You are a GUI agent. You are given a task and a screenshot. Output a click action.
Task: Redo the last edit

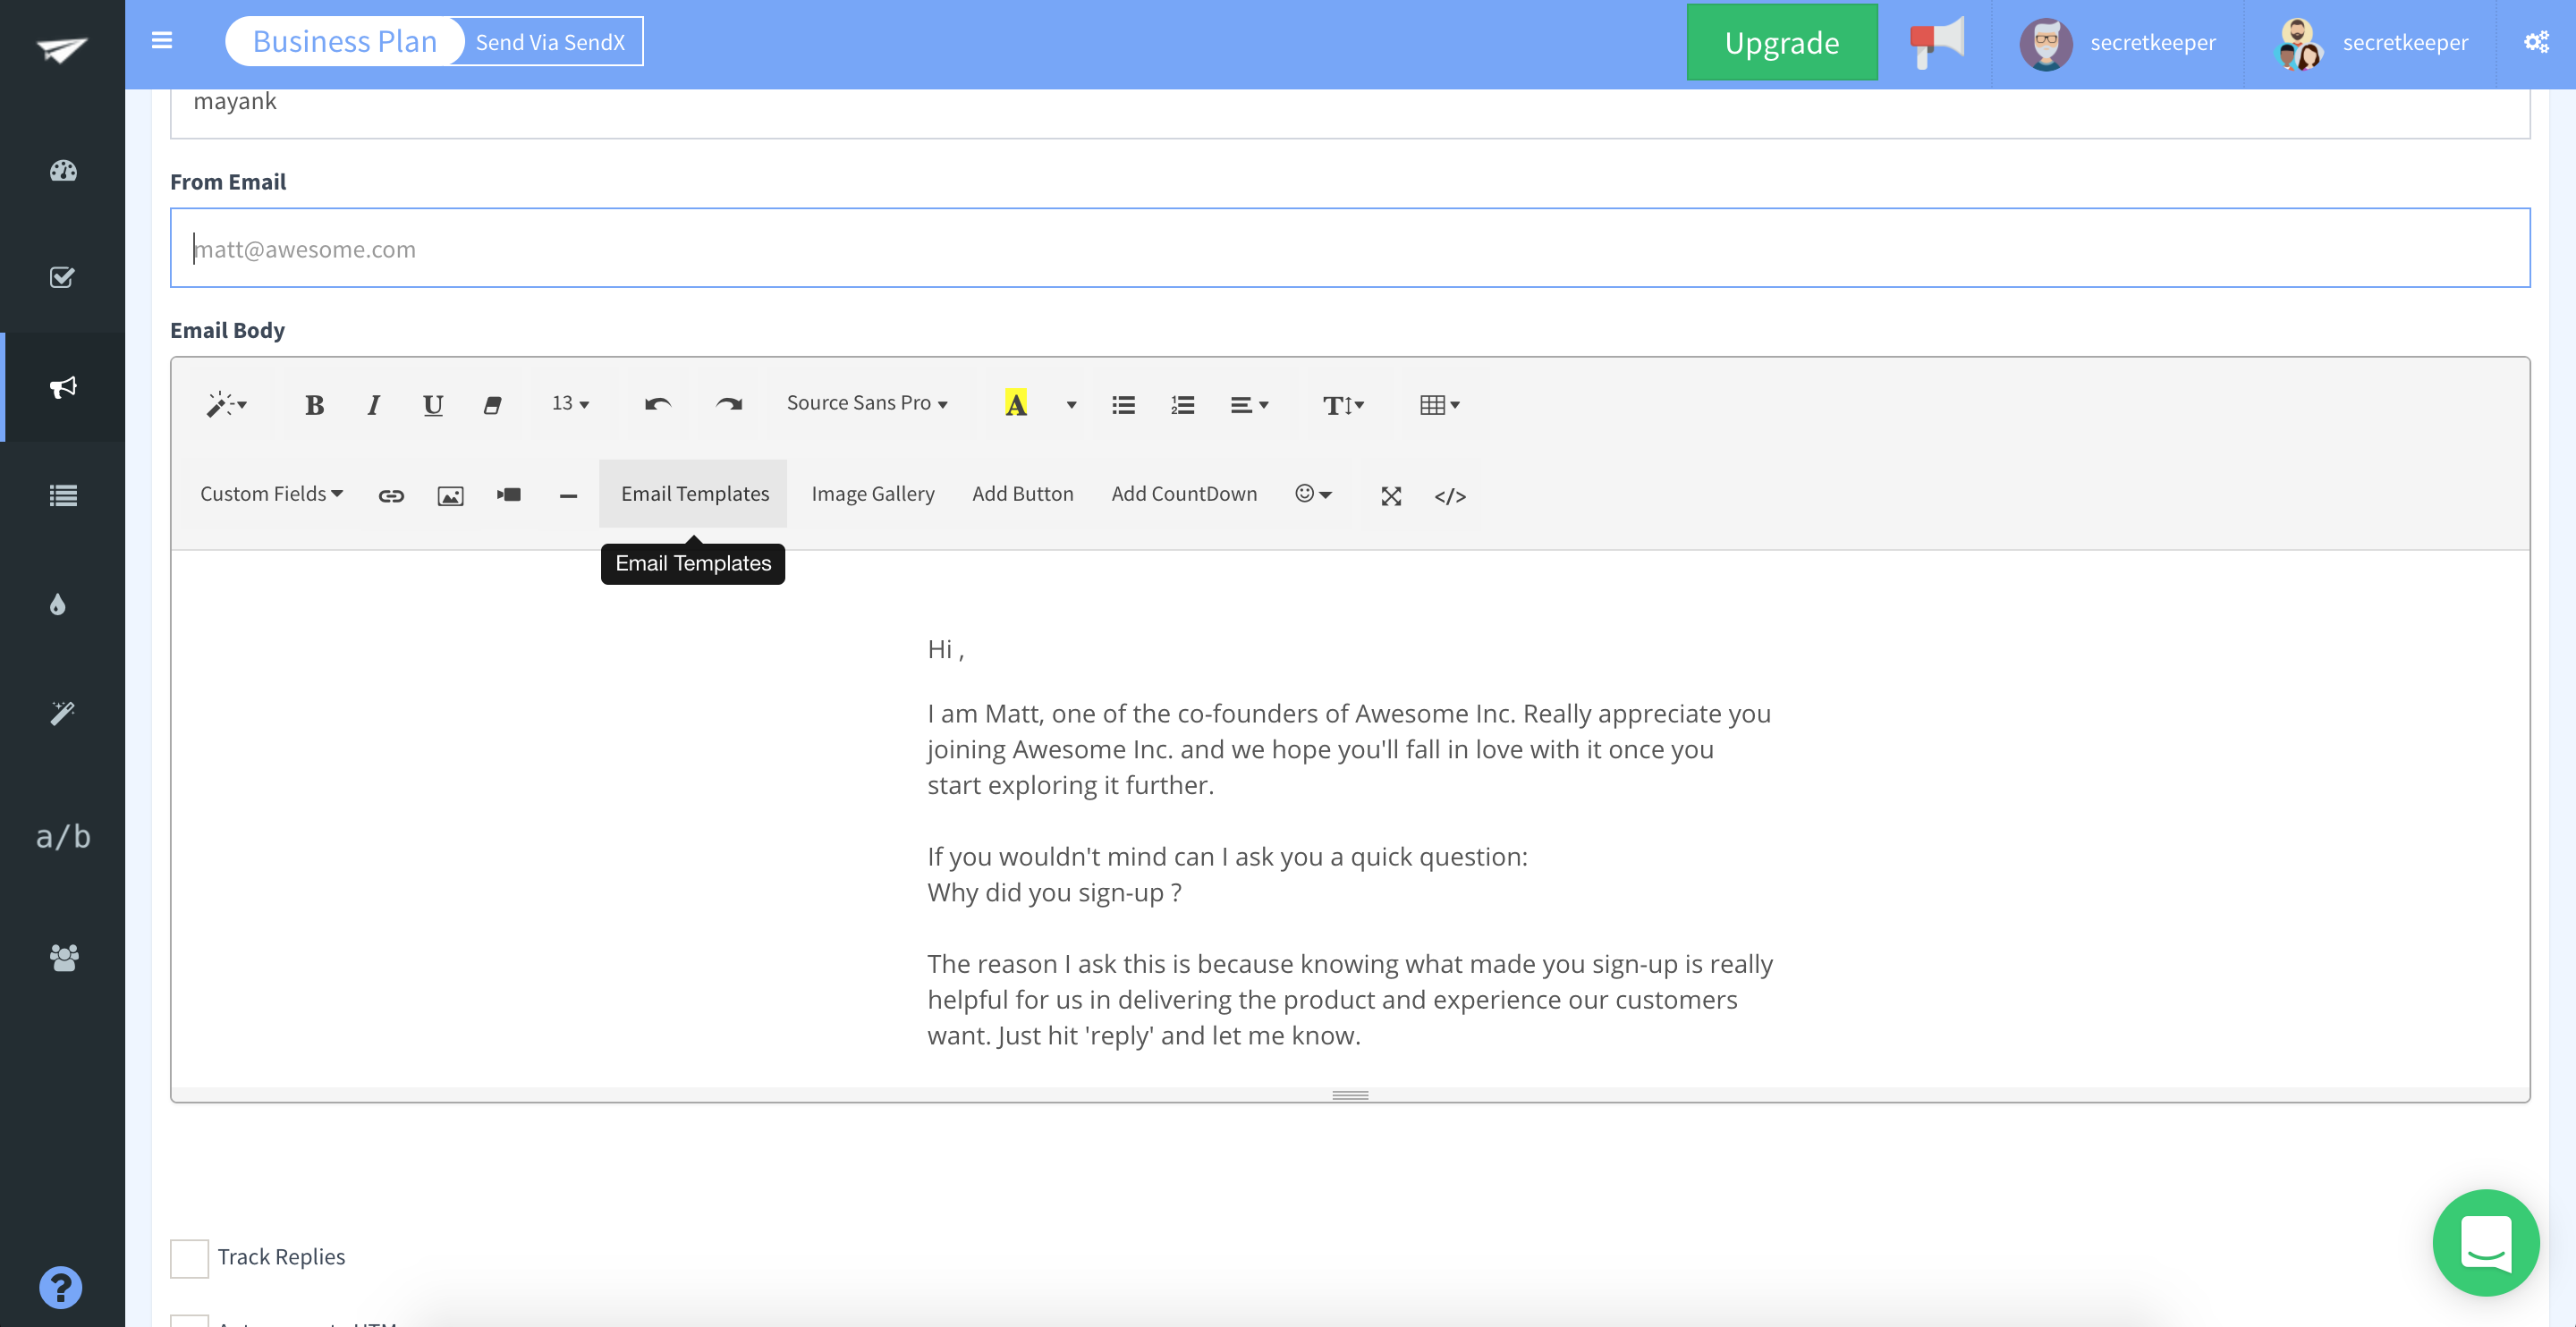tap(729, 404)
